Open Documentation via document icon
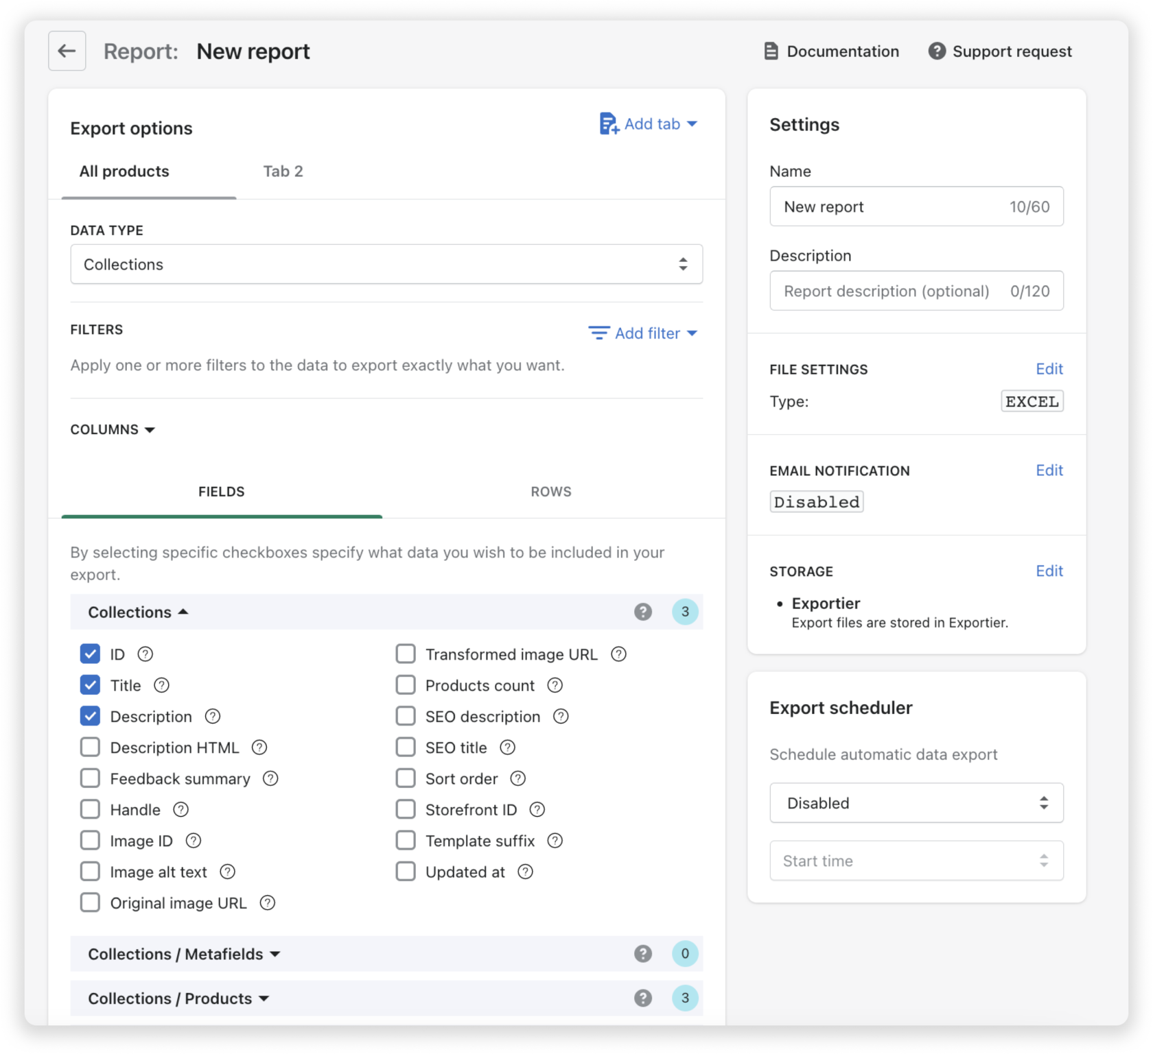 pyautogui.click(x=770, y=51)
